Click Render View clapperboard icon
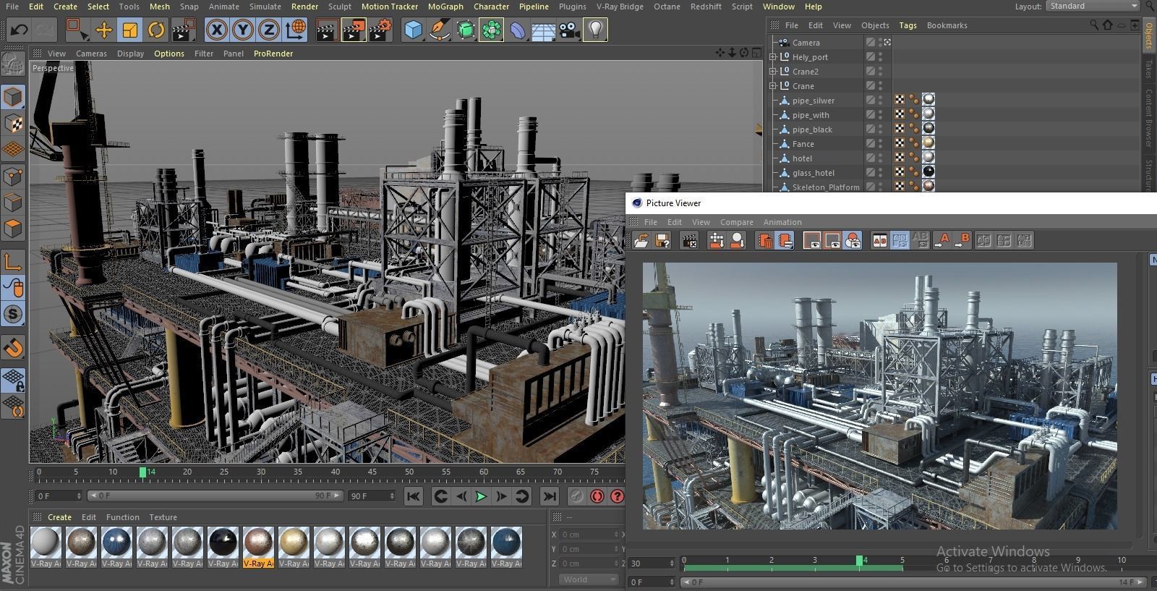Viewport: 1157px width, 591px height. point(327,30)
